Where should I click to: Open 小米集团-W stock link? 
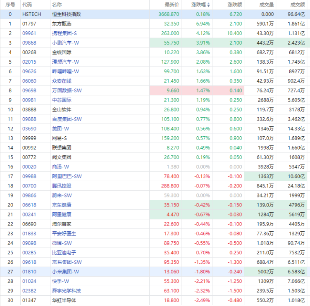click(x=65, y=272)
